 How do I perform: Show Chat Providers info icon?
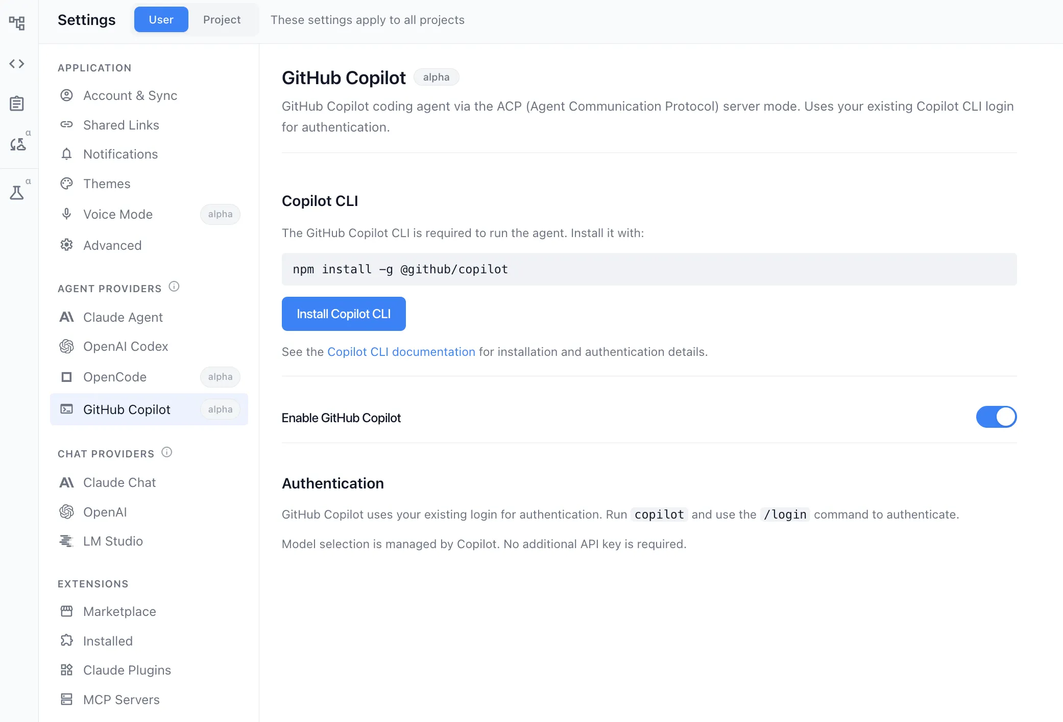point(167,452)
